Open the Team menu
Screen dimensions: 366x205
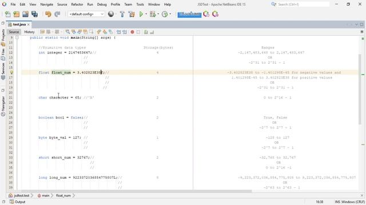128,5
